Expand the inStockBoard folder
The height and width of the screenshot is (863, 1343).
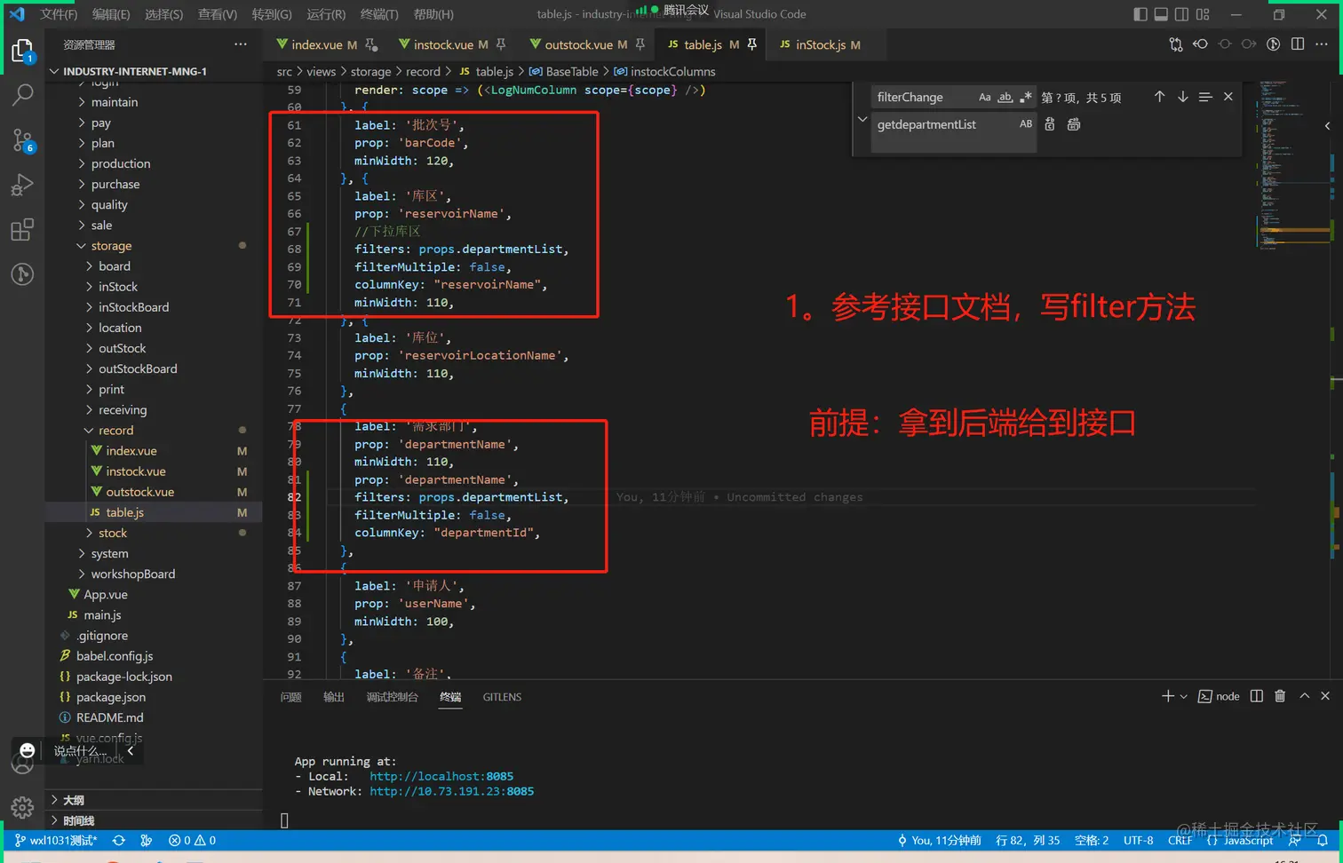click(154, 307)
